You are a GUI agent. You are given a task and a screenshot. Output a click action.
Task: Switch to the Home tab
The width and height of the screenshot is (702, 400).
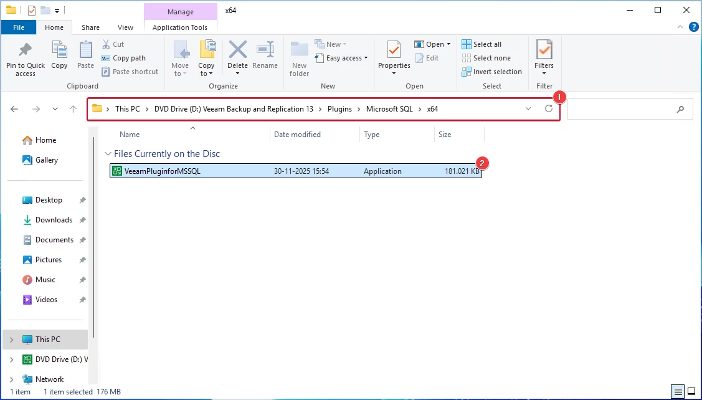click(54, 27)
